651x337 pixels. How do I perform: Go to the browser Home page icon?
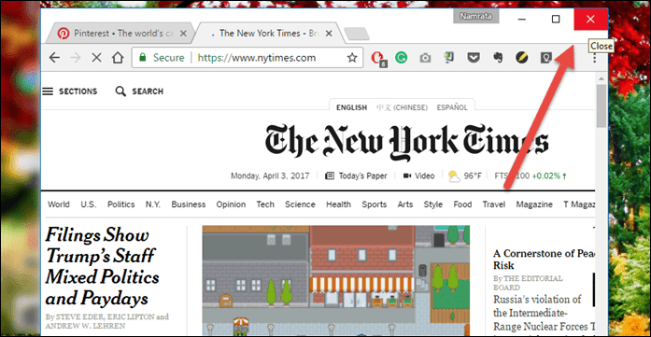[x=118, y=58]
